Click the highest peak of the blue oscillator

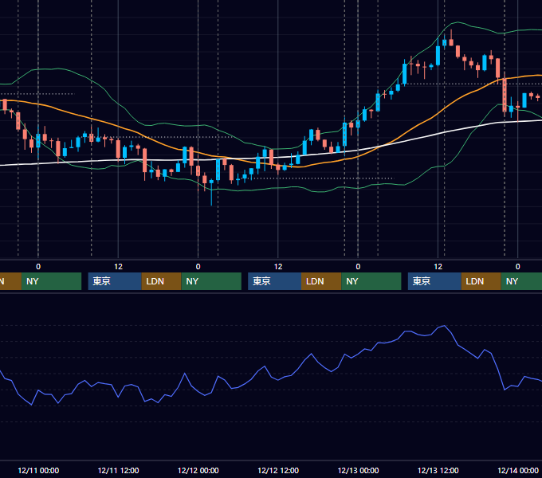(x=445, y=326)
